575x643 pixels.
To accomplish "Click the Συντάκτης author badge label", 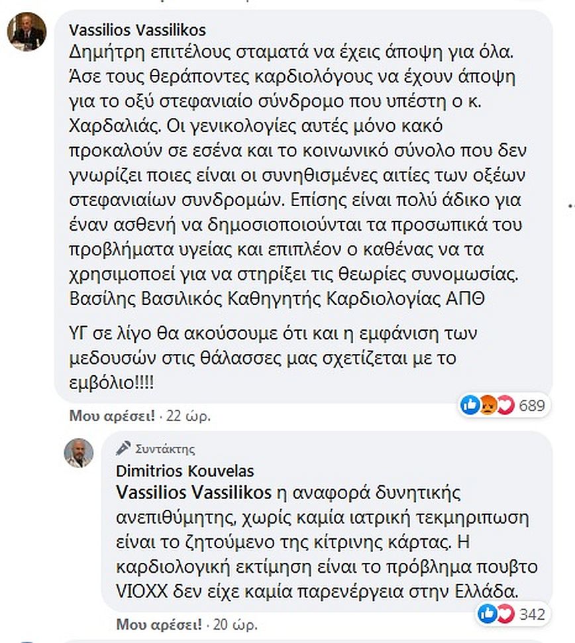I will pyautogui.click(x=164, y=449).
